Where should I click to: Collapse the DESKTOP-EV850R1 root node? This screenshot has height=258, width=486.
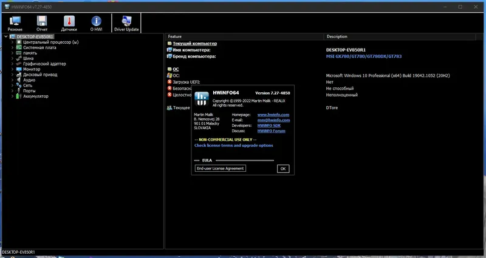coord(6,36)
